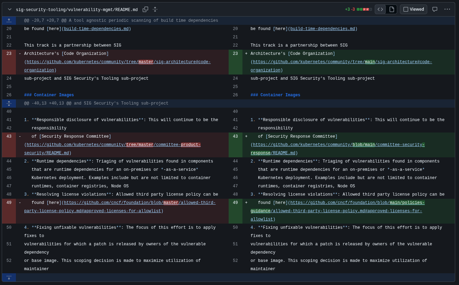
Task: Click the sig-security-tooling/vulnerability-mgmt/README.md filename
Action: click(77, 9)
